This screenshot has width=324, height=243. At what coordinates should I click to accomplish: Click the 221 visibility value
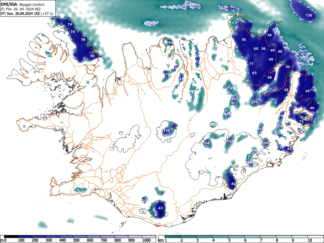(x=235, y=99)
